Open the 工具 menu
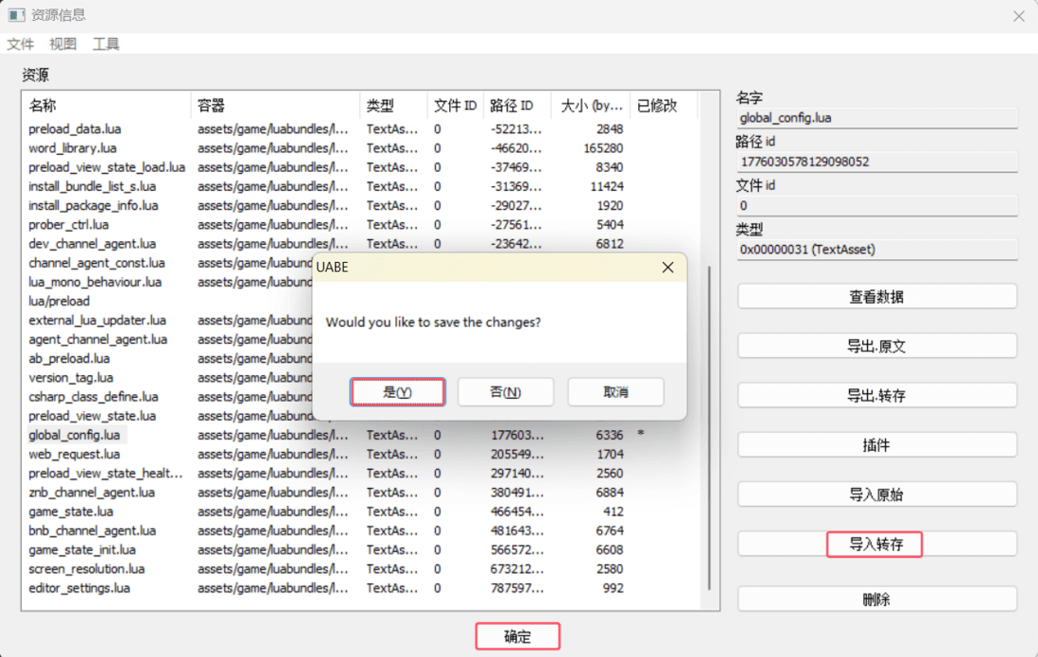Viewport: 1038px width, 657px height. tap(106, 44)
